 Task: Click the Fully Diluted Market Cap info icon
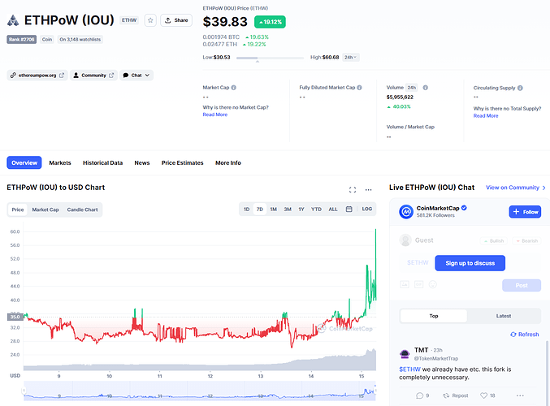pyautogui.click(x=360, y=88)
